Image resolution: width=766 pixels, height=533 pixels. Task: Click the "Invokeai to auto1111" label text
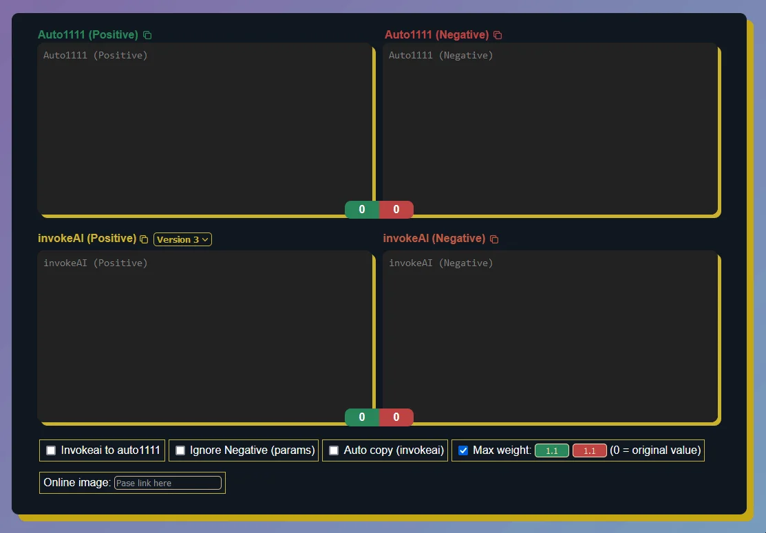[x=110, y=450]
